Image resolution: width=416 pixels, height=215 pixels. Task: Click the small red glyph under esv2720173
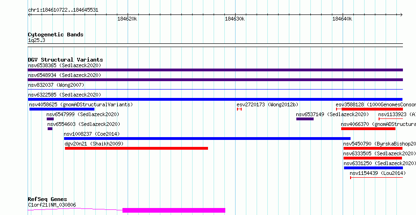click(239, 109)
